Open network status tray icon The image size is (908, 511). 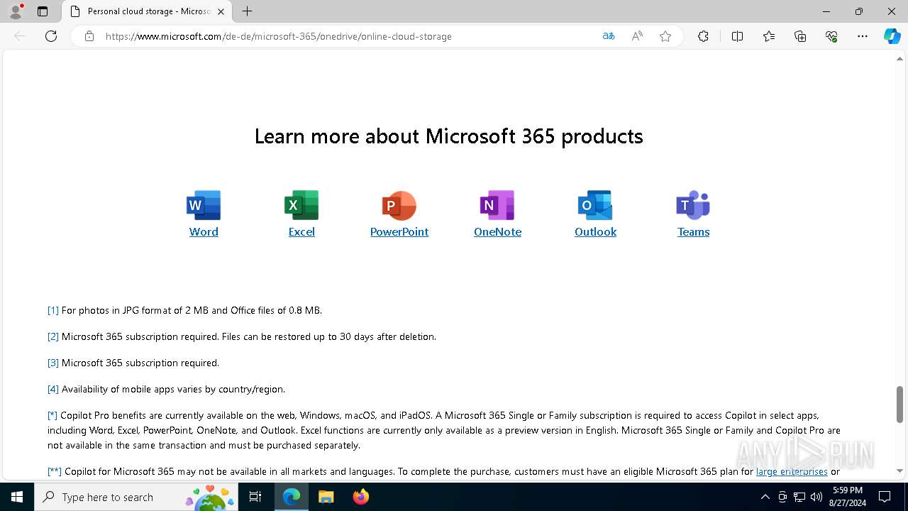pos(799,497)
